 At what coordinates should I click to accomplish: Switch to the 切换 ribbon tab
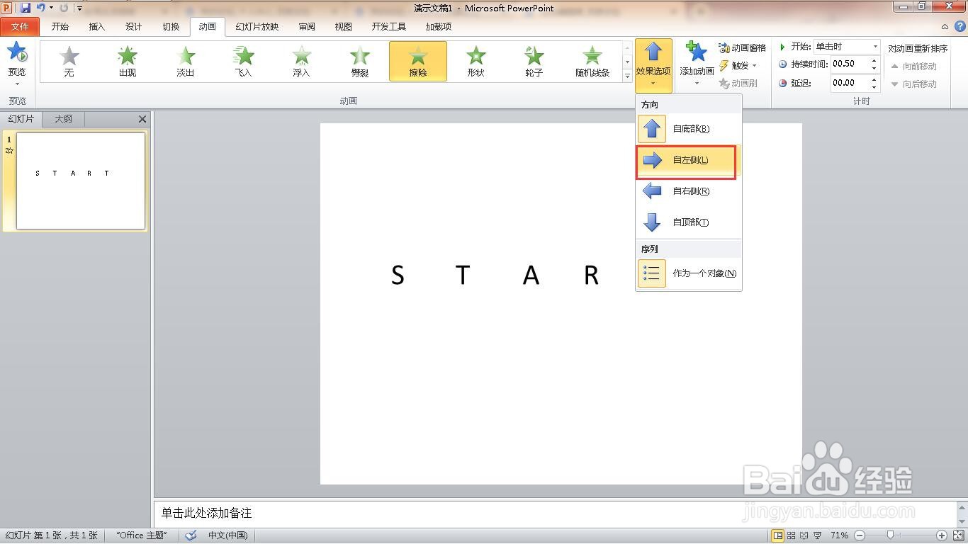tap(171, 27)
